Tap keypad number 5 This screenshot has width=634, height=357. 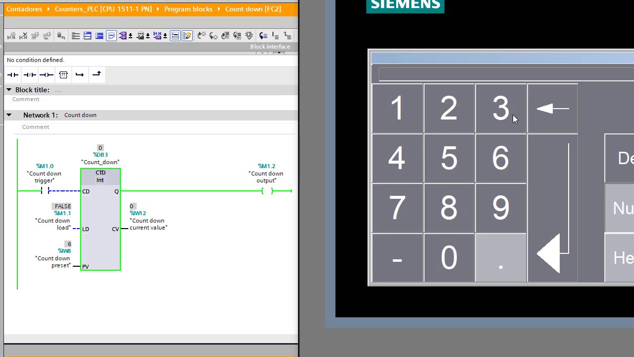(x=449, y=159)
